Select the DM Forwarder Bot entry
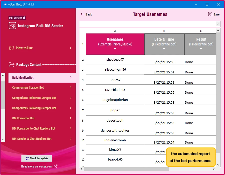This screenshot has width=225, height=175. pyautogui.click(x=42, y=118)
